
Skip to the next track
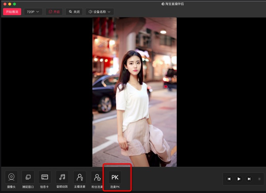click(x=249, y=179)
